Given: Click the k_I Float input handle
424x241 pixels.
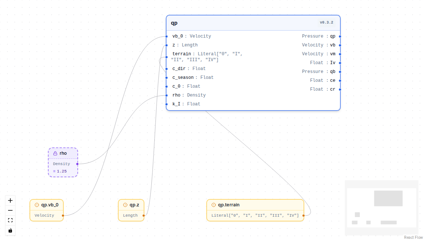Looking at the screenshot, I should pos(167,104).
